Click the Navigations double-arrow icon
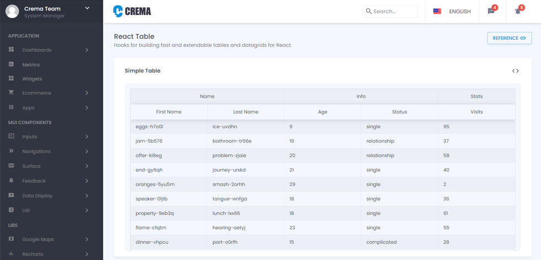The height and width of the screenshot is (260, 541). (12, 151)
